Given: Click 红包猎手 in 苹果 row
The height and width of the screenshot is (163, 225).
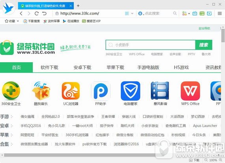Looking at the screenshot, I should (102, 135).
